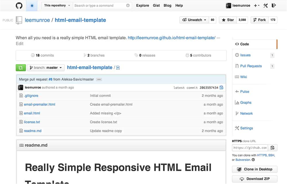Copy the HTTPS clone URL to clipboard
The width and height of the screenshot is (287, 184).
click(x=272, y=148)
